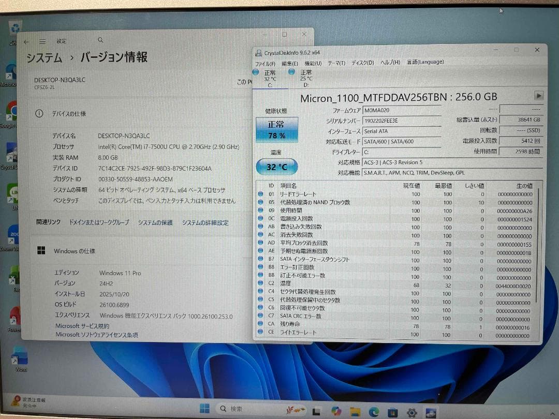This screenshot has height=419, width=559.
Task: Select the drive D: health indicator in CrystalDiskInfo
Action: tap(307, 77)
